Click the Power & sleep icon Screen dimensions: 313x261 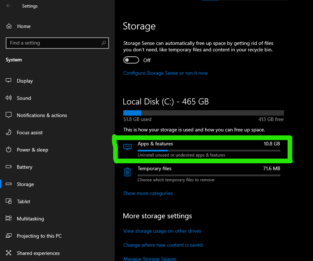pos(9,149)
